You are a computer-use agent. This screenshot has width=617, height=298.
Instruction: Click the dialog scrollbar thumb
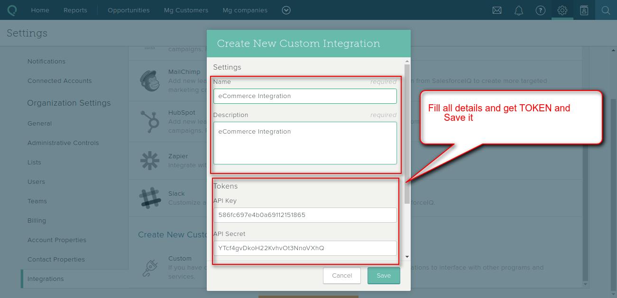(x=407, y=134)
